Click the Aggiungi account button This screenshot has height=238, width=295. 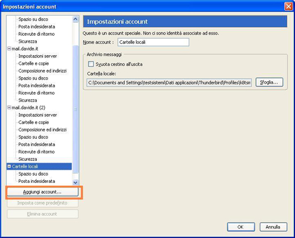[x=43, y=192]
